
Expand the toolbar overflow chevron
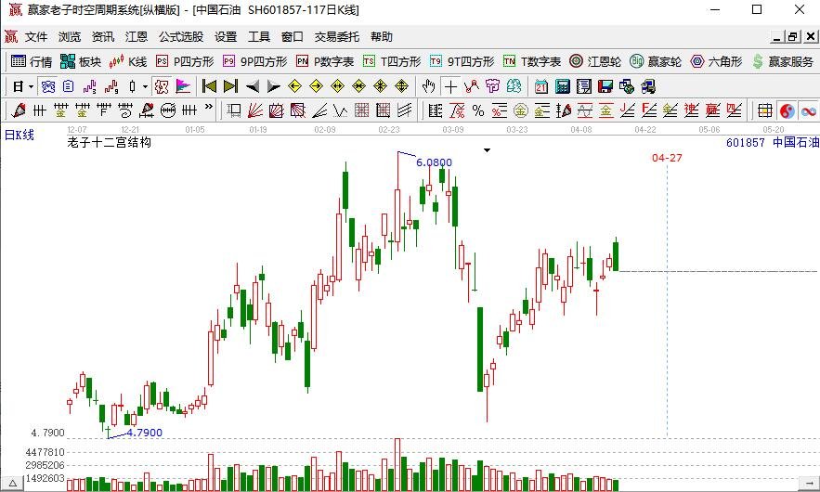pyautogui.click(x=209, y=108)
